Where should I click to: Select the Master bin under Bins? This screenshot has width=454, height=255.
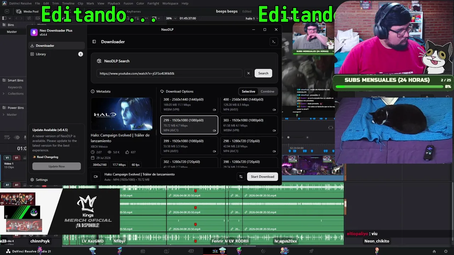[12, 32]
